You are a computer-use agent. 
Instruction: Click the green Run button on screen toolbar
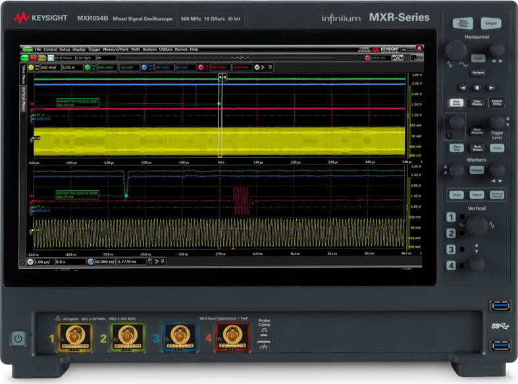tap(24, 58)
